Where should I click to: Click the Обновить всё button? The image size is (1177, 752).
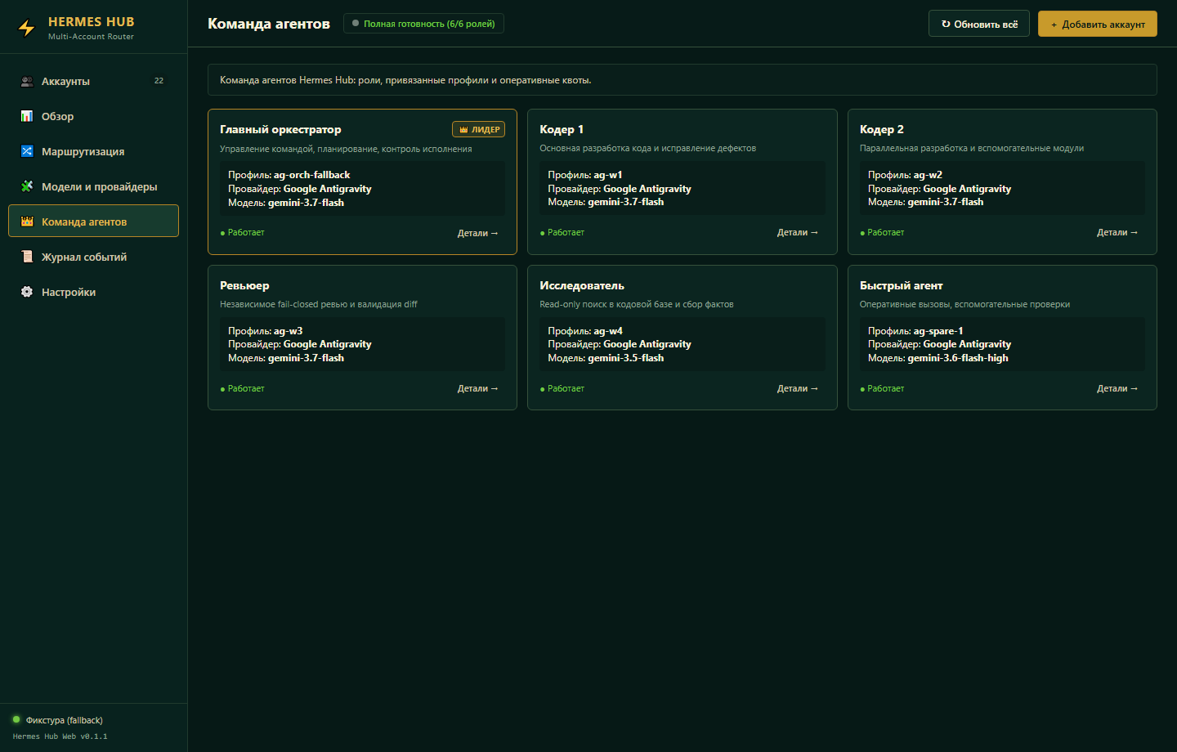(979, 24)
